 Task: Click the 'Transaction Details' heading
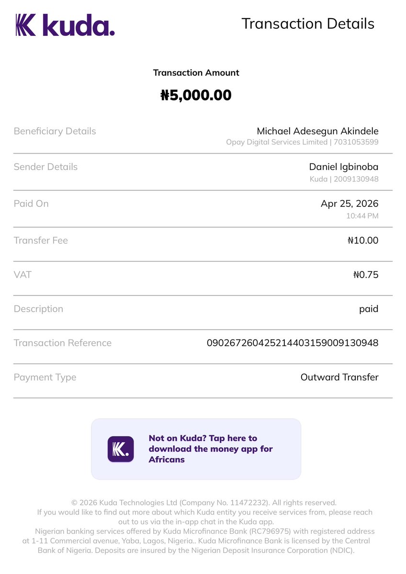(308, 24)
